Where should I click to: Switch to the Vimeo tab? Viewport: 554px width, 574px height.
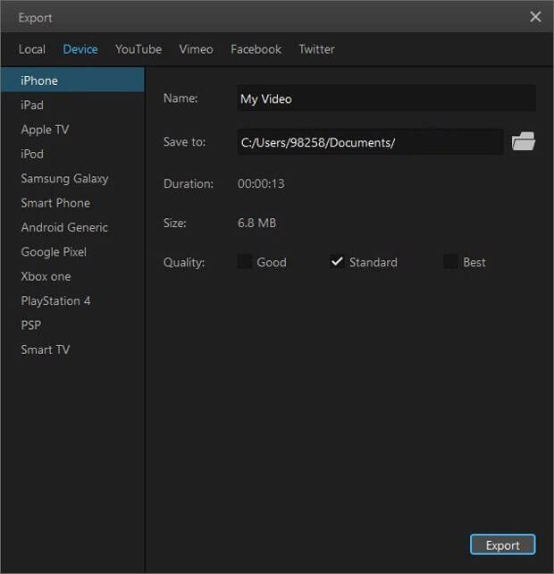(x=196, y=49)
